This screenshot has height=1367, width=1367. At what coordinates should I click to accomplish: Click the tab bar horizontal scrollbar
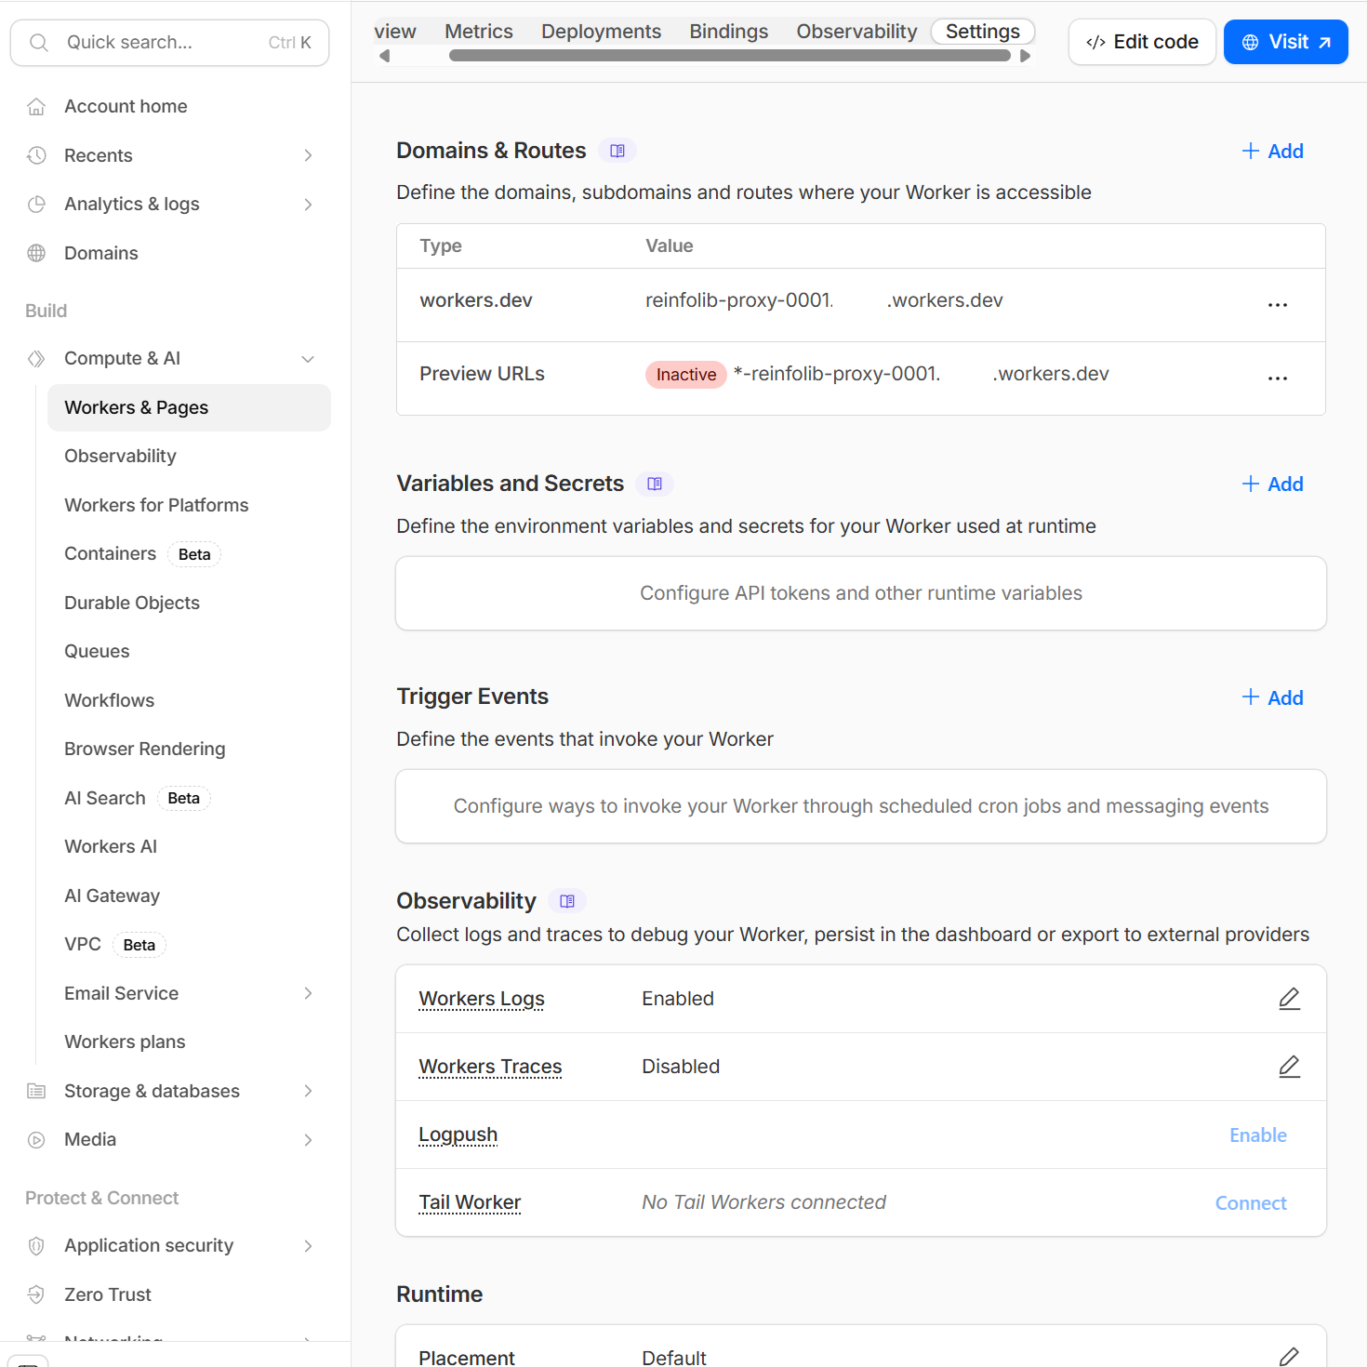point(729,56)
